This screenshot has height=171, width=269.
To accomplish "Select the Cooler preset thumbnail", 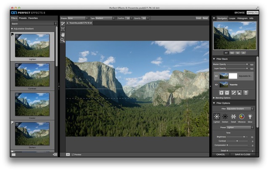I will point(32,104).
